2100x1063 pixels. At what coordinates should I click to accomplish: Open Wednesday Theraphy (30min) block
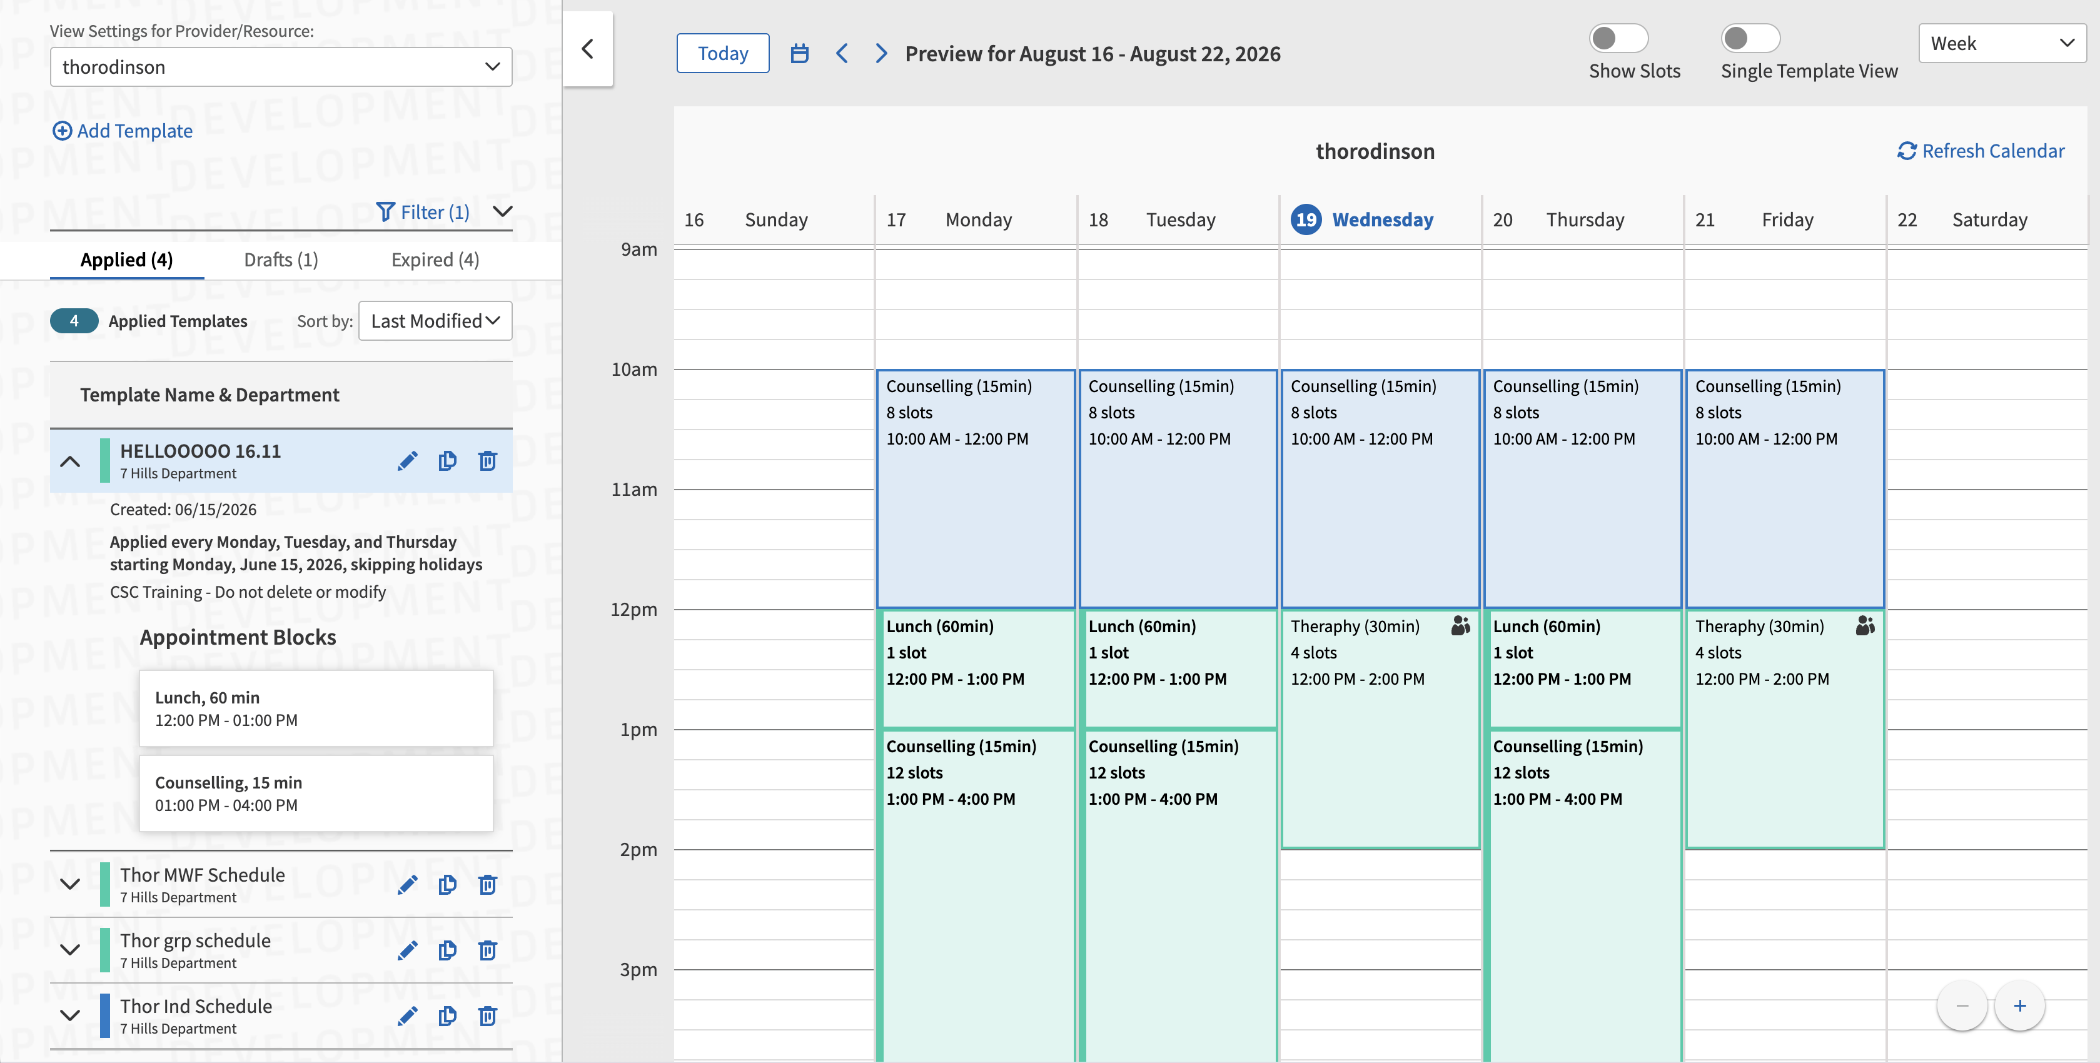[1380, 730]
